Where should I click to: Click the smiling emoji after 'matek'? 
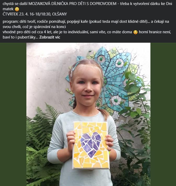pos(17,9)
